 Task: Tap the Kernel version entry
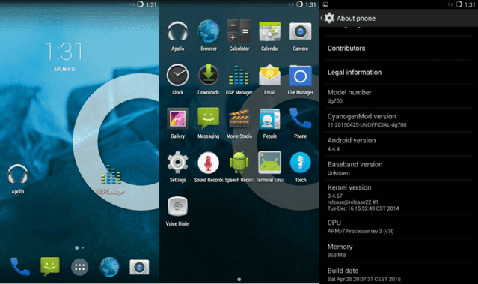(x=398, y=197)
